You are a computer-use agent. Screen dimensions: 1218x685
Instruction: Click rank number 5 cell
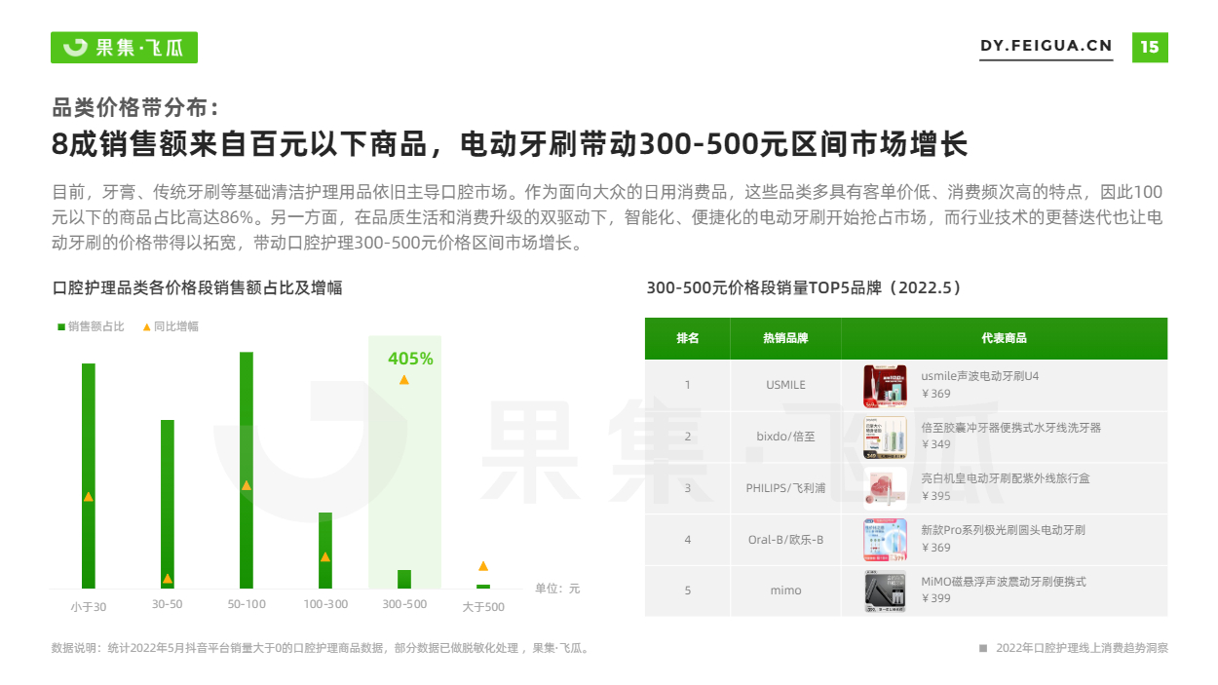click(687, 590)
